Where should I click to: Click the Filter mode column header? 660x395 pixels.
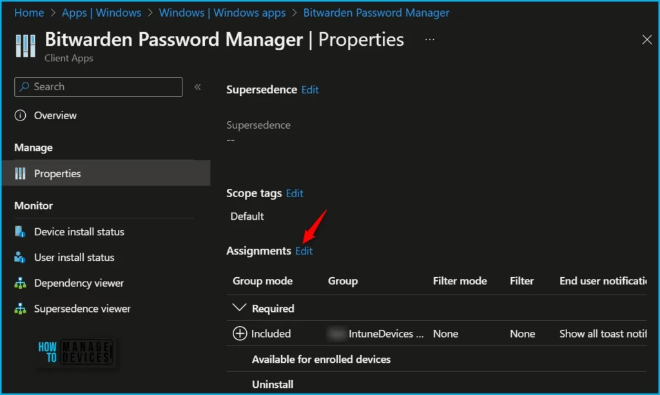click(460, 281)
